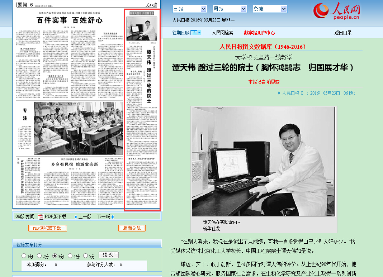Open the past issues calendar icon
Screen dimensions: 383x277
pos(194,33)
